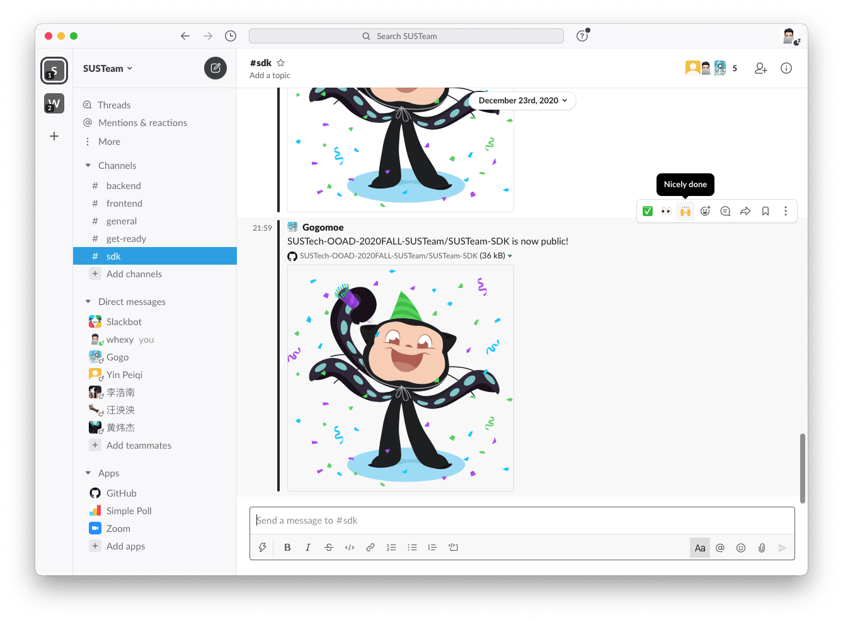Open the history clock icon
Screen dimensions: 843x622
coord(231,36)
